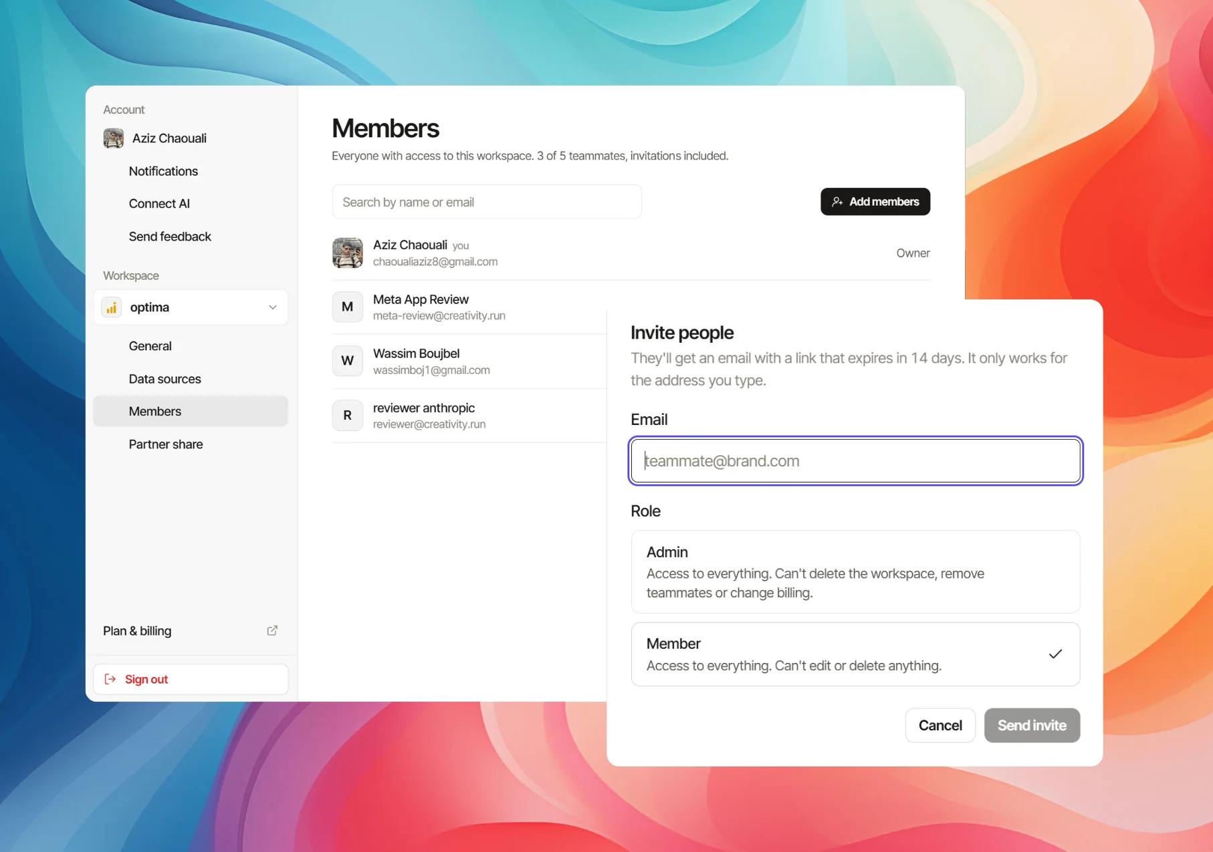Go to General workspace settings
The width and height of the screenshot is (1213, 852).
tap(150, 346)
